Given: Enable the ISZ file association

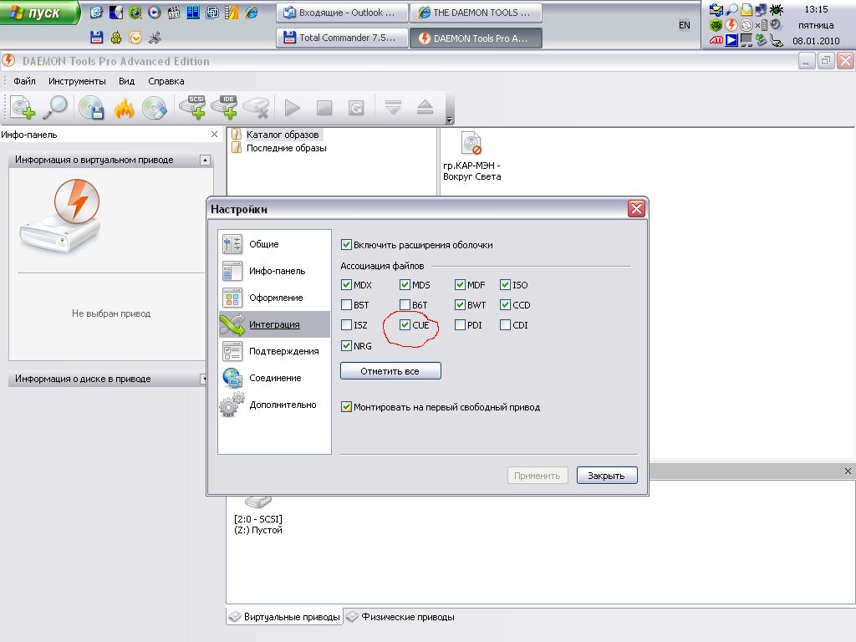Looking at the screenshot, I should click(x=347, y=325).
